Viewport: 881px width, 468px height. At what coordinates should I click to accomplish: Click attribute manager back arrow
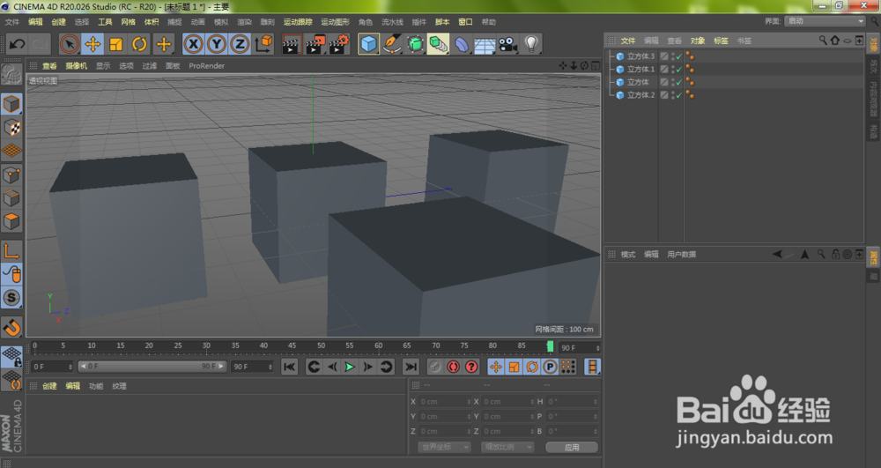(777, 255)
